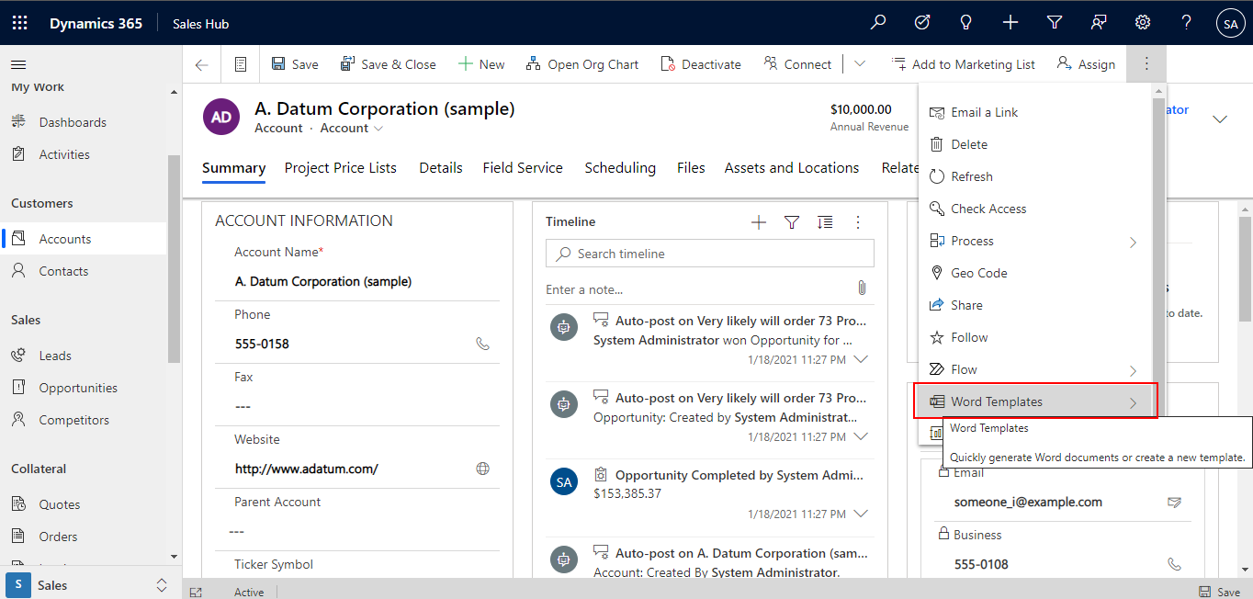
Task: Call using the phone icon next to 555-0158
Action: [482, 344]
